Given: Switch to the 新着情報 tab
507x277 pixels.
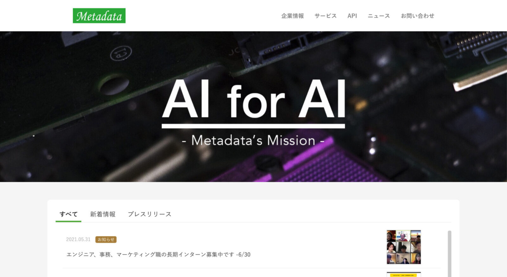Looking at the screenshot, I should [103, 214].
